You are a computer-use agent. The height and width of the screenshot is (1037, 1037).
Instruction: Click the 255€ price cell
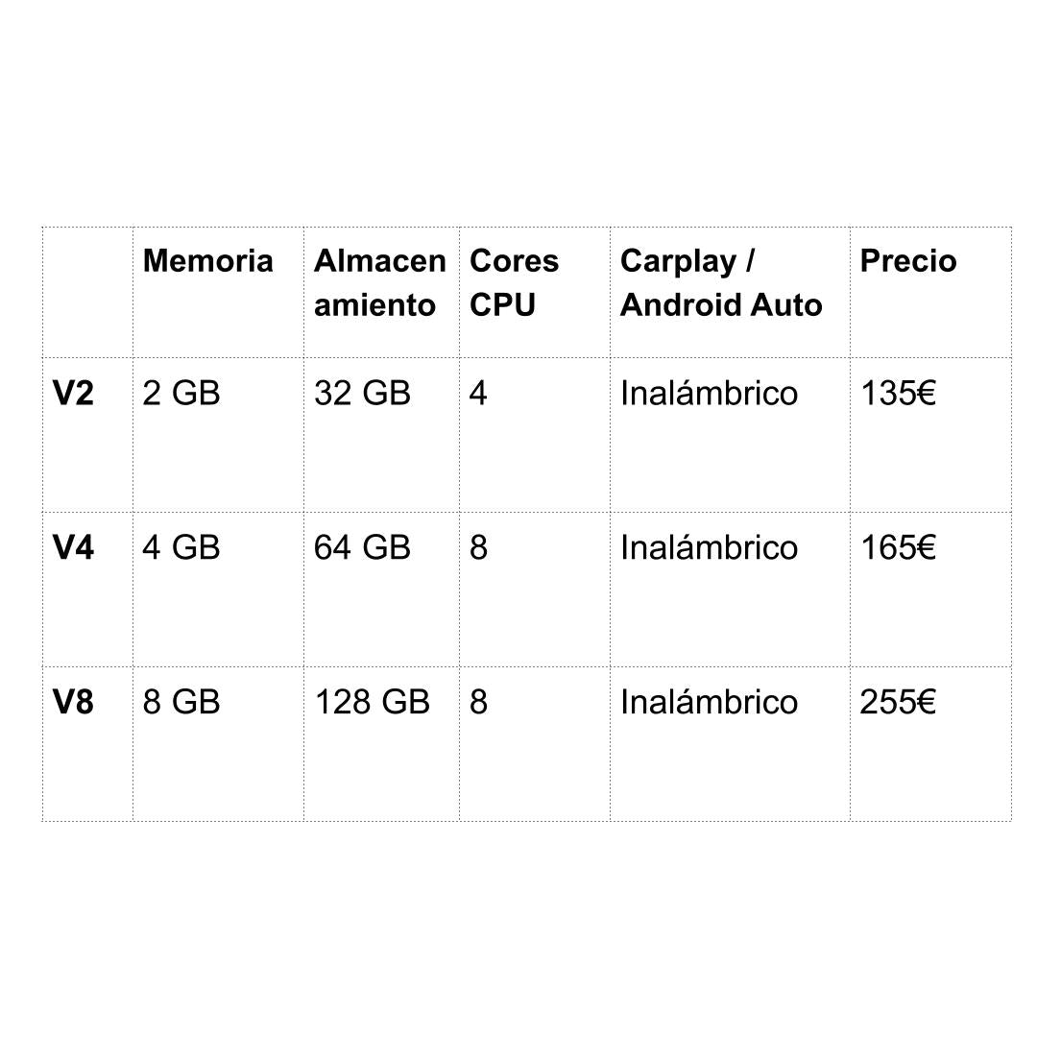pyautogui.click(x=898, y=703)
